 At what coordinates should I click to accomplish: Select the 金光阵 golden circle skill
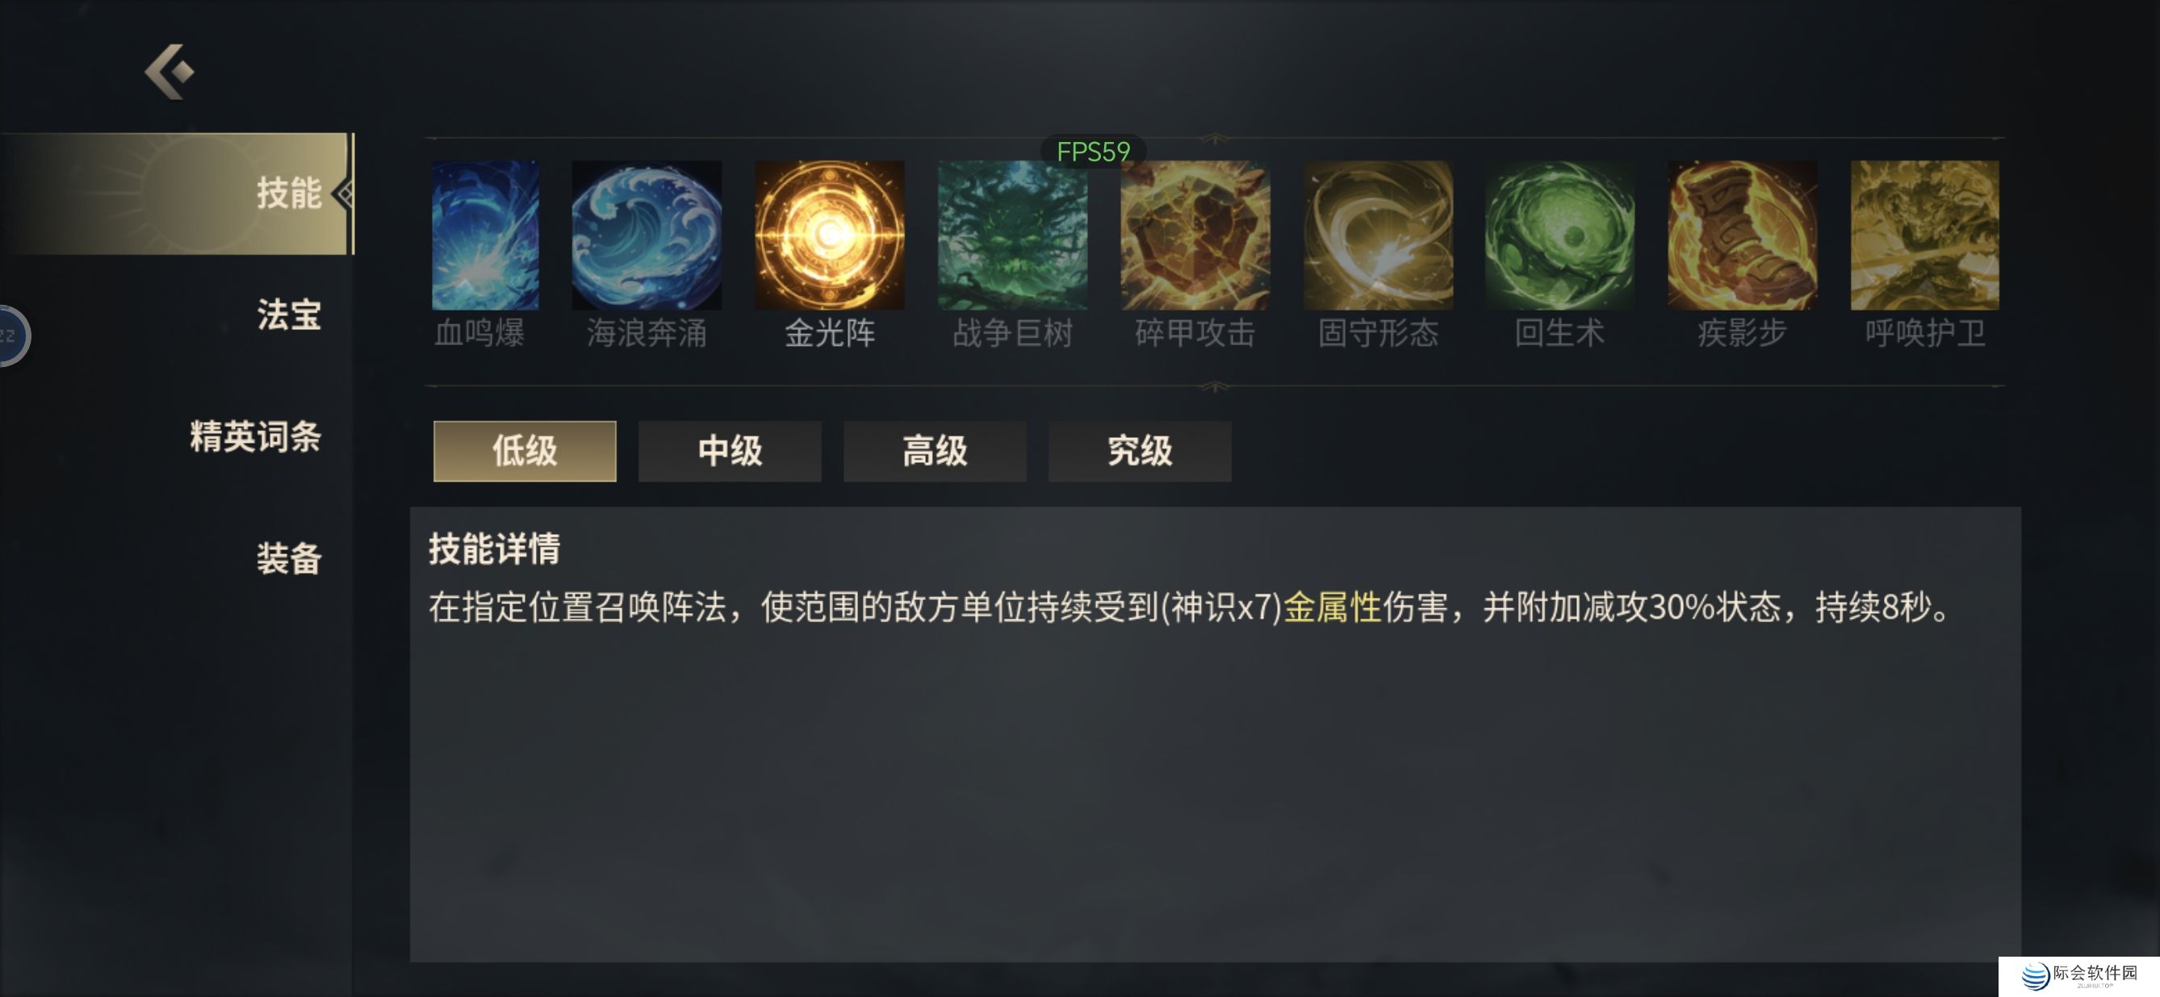pyautogui.click(x=829, y=235)
